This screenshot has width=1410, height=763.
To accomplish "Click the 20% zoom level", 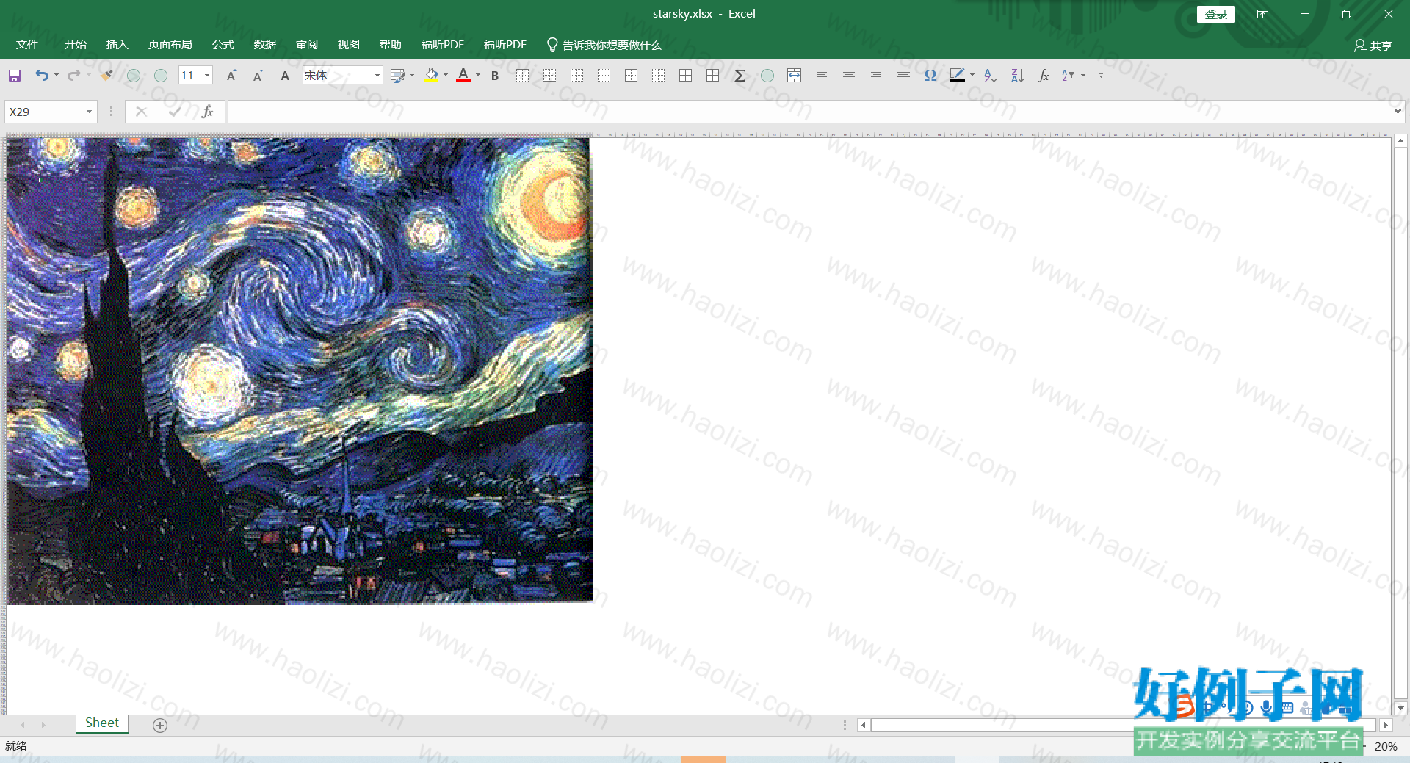I will tap(1386, 746).
